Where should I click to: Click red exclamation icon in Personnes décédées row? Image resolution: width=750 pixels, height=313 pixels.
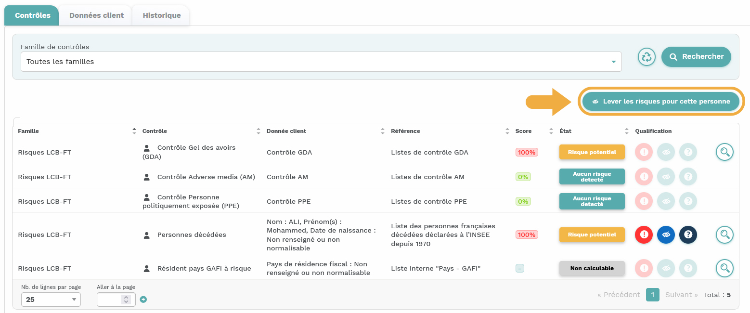point(644,235)
